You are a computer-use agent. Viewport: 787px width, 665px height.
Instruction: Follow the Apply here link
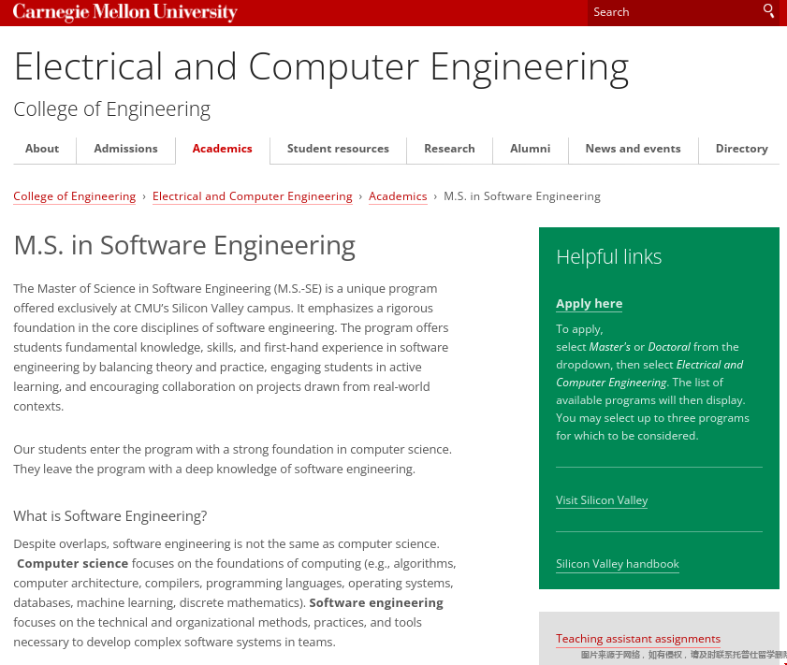click(x=589, y=304)
